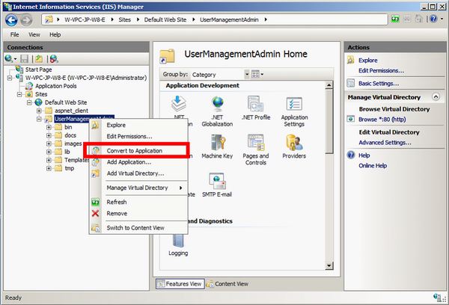Click Advanced Settings link in Actions
This screenshot has width=449, height=305.
click(x=385, y=143)
